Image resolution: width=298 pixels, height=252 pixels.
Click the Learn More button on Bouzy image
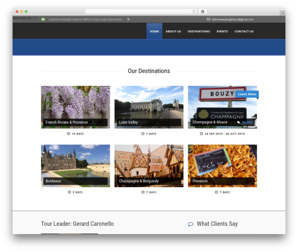click(247, 94)
